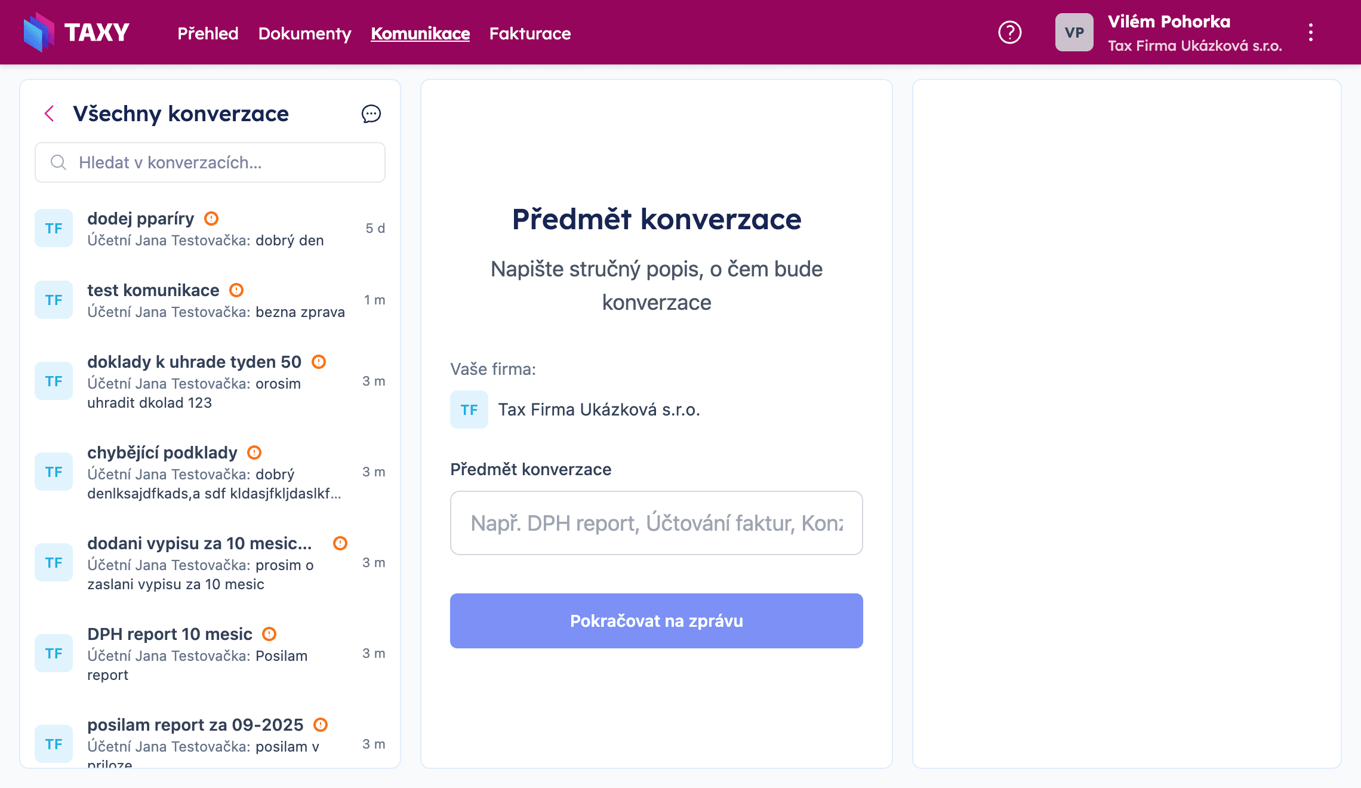Viewport: 1361px width, 788px height.
Task: Open the three-dot overflow menu
Action: click(x=1311, y=32)
